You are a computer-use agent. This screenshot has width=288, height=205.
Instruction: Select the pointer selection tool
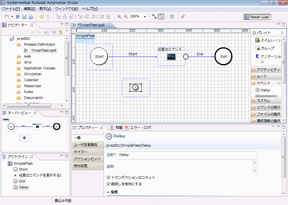coord(161,17)
